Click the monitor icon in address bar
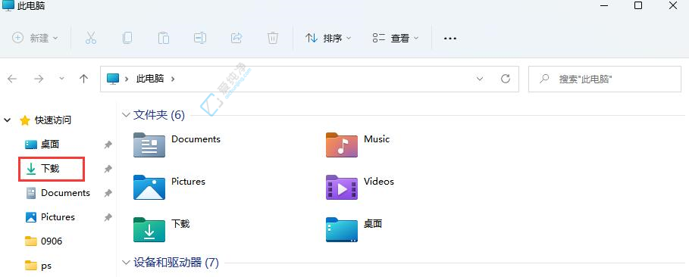 coord(113,79)
